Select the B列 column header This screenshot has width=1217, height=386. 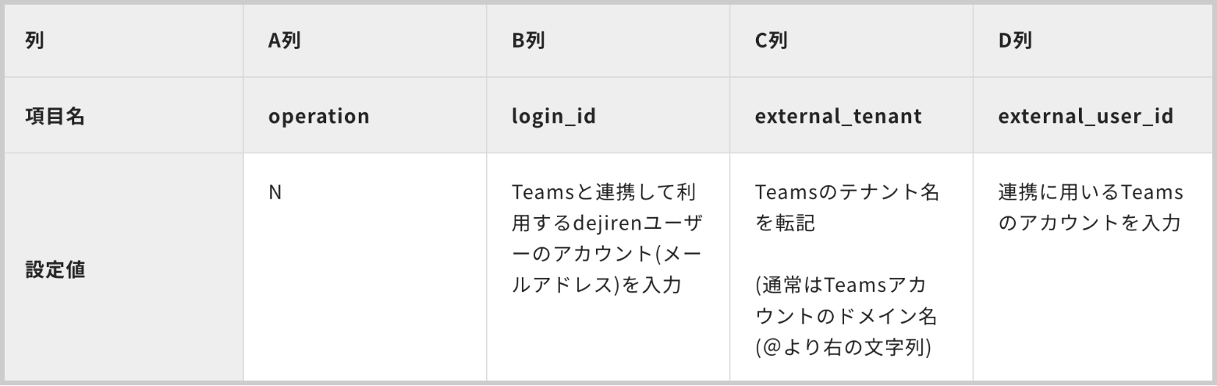pyautogui.click(x=528, y=41)
